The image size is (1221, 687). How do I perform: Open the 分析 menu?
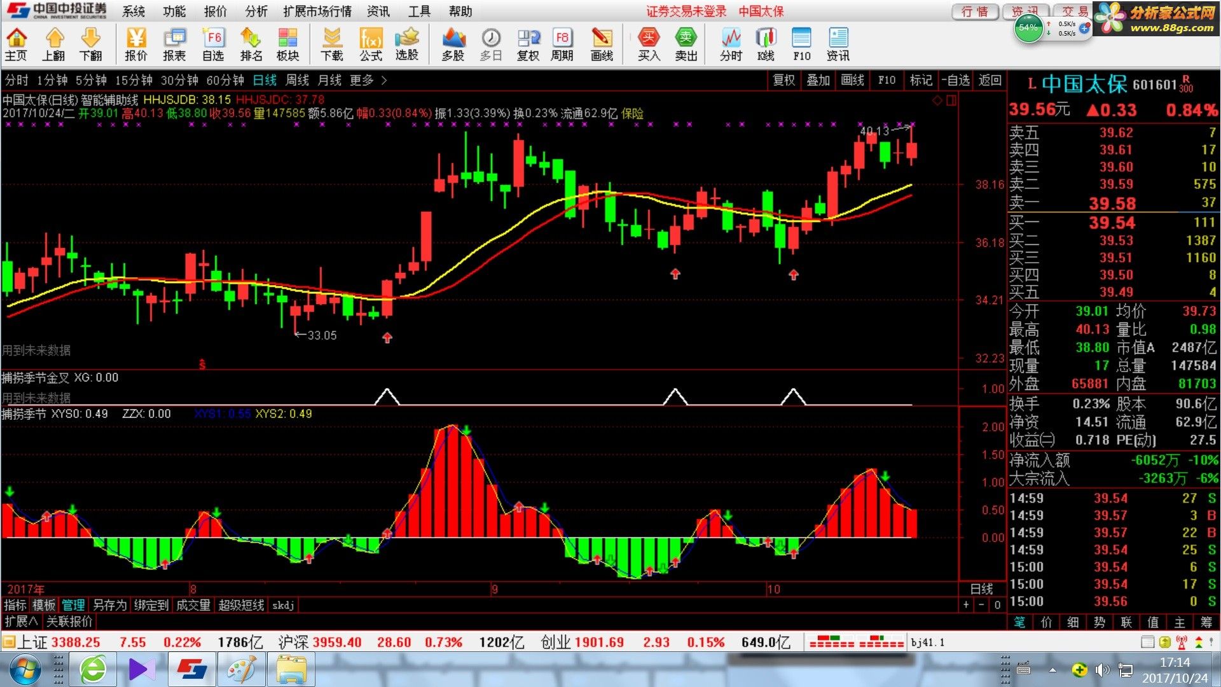(x=256, y=11)
